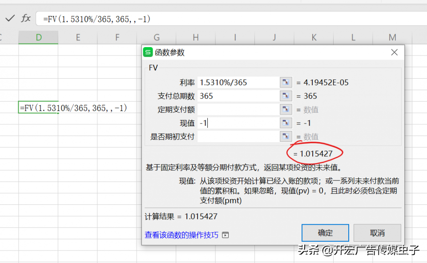Select column M header

(392, 37)
